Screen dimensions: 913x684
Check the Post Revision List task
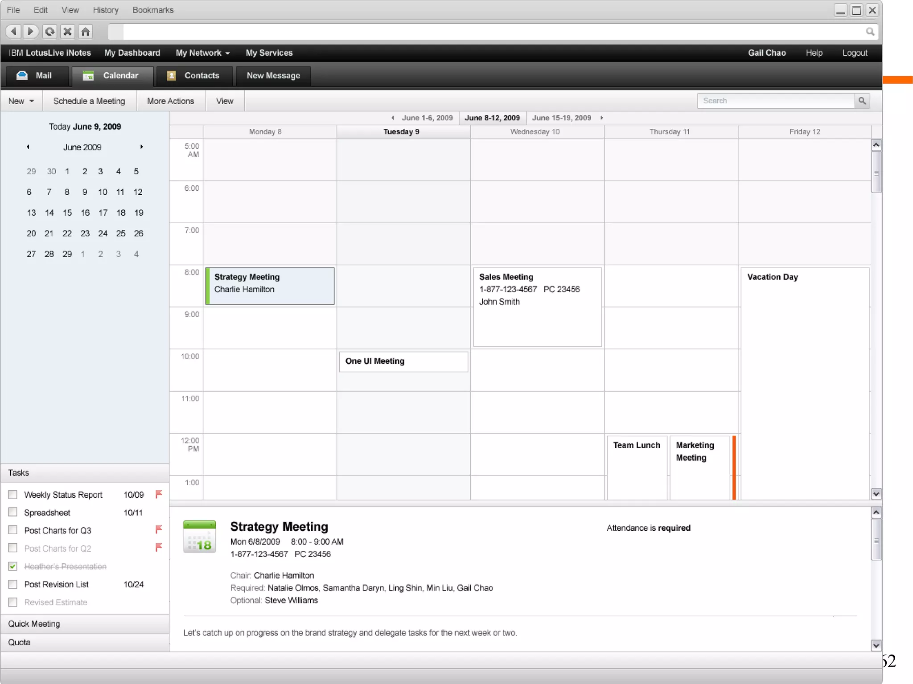point(13,584)
